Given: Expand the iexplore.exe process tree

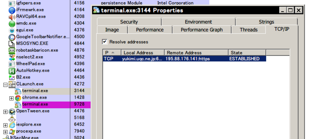Looking at the screenshot, I should 5,125.
